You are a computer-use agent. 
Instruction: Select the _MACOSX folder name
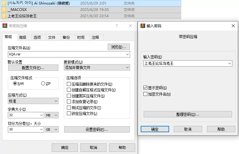point(17,10)
